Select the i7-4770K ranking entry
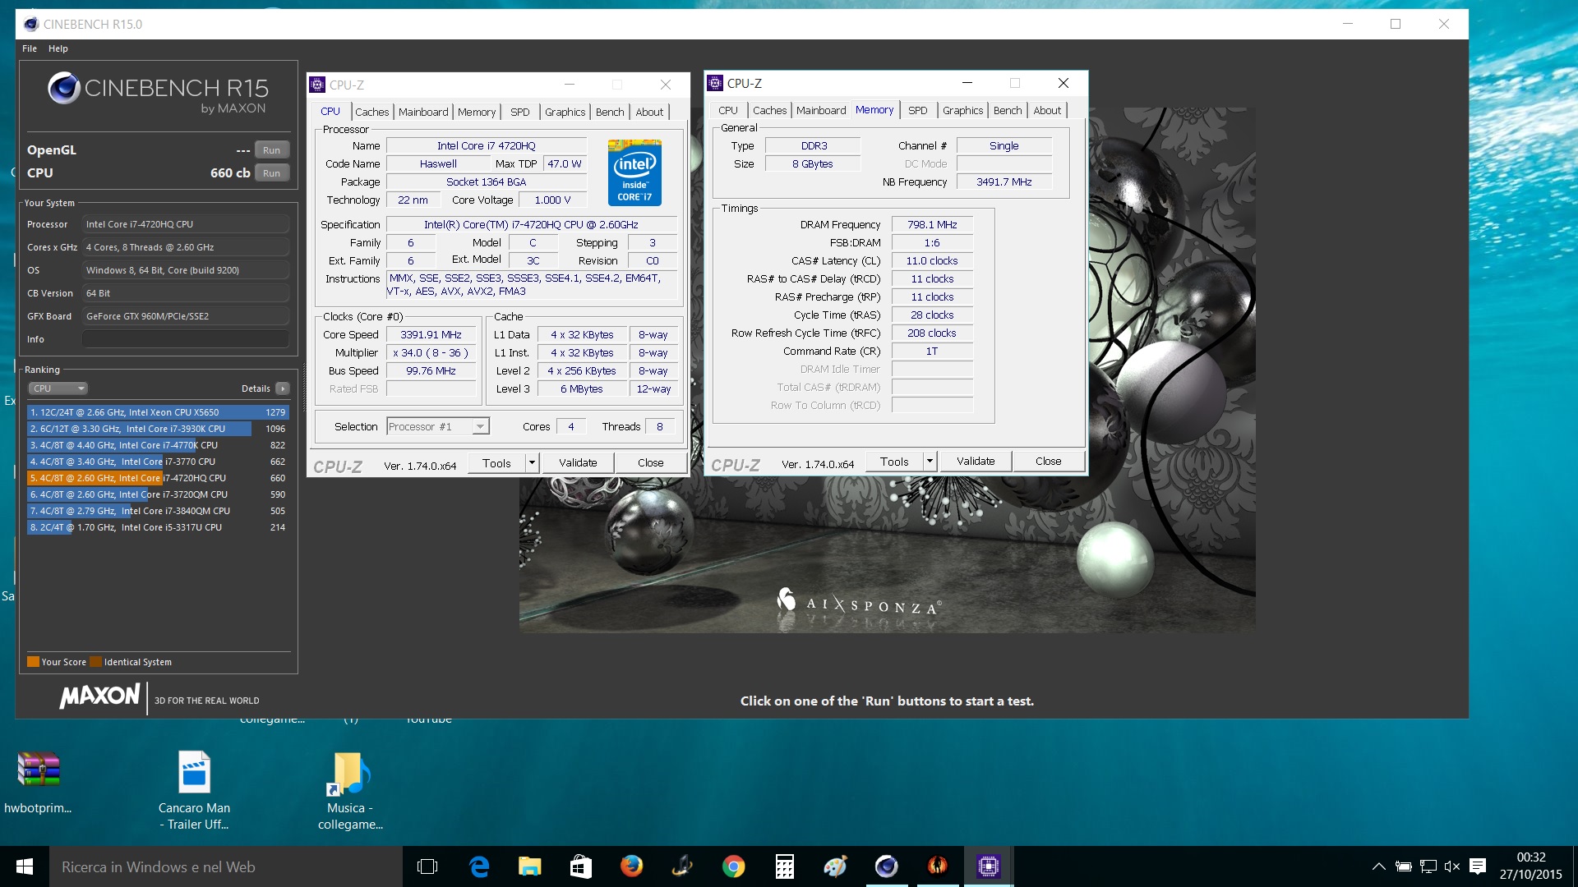 point(158,445)
